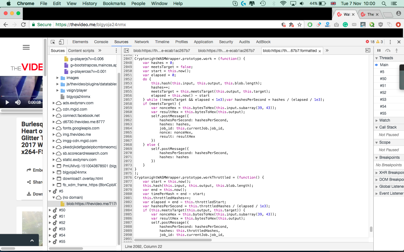Open Chrome Bookmarks menu

tap(114, 3)
